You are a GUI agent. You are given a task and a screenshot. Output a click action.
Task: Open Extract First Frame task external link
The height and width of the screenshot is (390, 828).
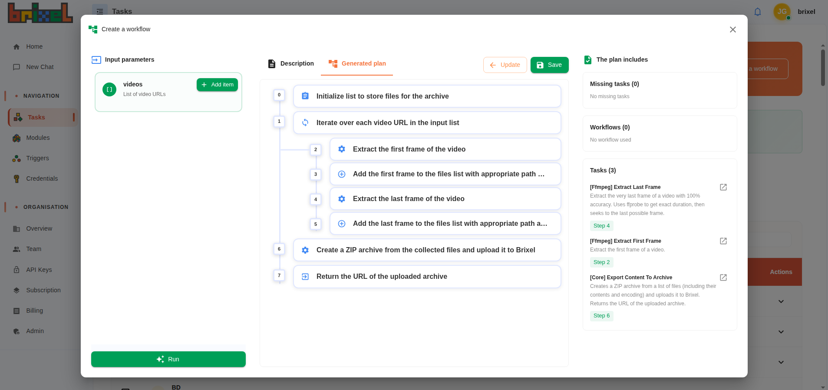(723, 241)
